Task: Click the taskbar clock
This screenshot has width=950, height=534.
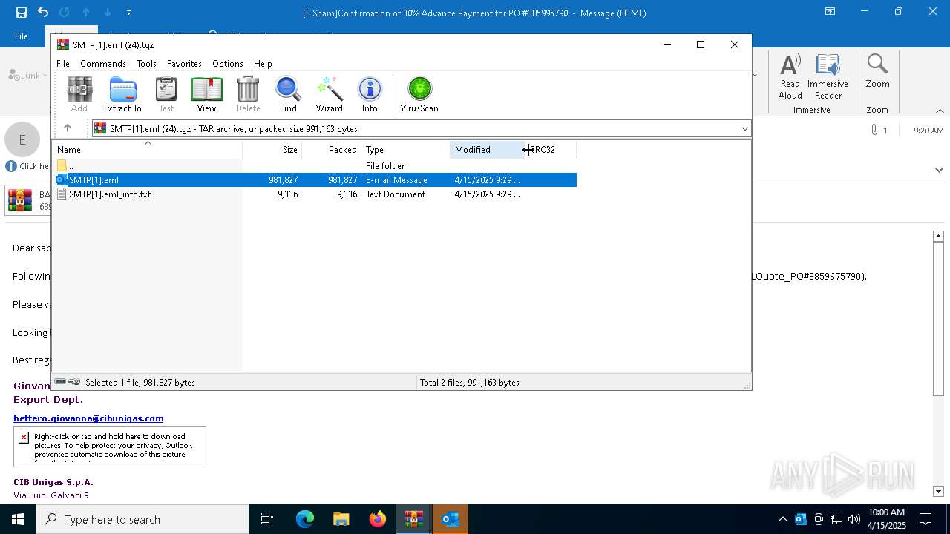Action: pos(886,519)
